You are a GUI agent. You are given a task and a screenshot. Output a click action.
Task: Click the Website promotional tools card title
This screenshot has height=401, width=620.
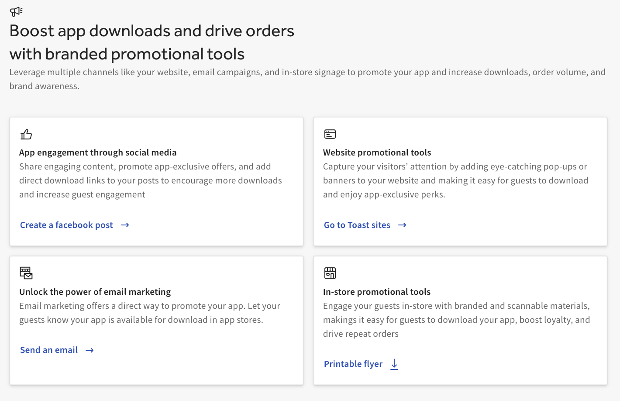pos(377,153)
